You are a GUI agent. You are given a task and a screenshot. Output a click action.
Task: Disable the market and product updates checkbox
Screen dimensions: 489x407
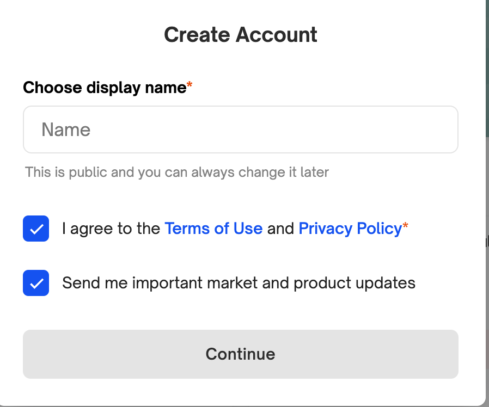click(36, 283)
